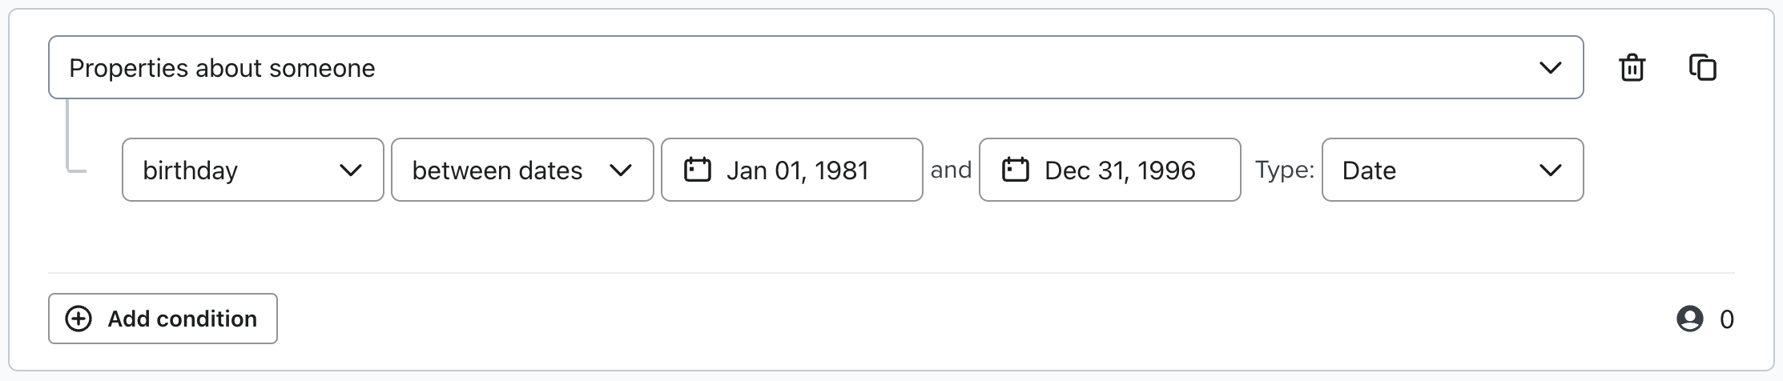This screenshot has height=381, width=1783.
Task: Click the plus circle icon in Add condition
Action: coord(78,319)
